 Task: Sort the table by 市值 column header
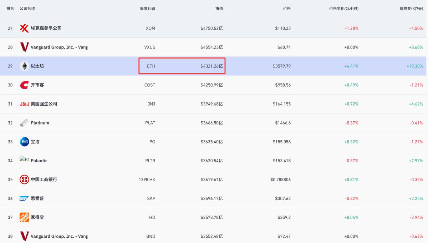pos(219,9)
